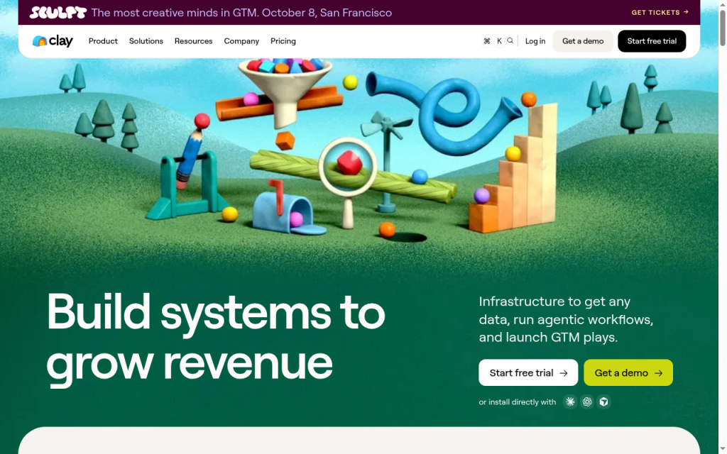Click the page's vertical scrollbar thumb
The image size is (727, 454).
pos(722,28)
